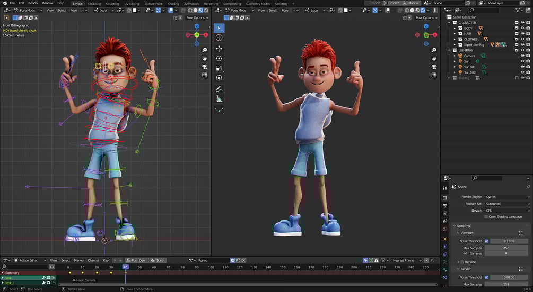Collapse the Viewport sampling subpanel
The width and height of the screenshot is (533, 292).
tap(458, 233)
